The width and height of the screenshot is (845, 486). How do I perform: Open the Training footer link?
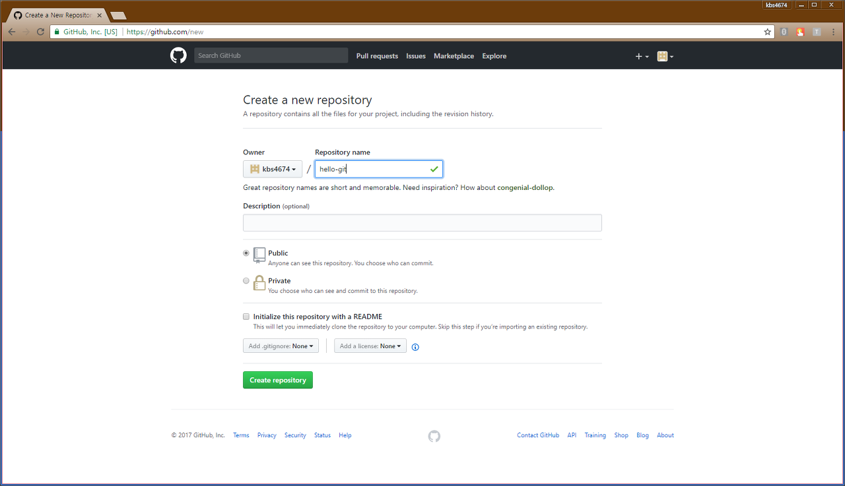click(x=595, y=435)
